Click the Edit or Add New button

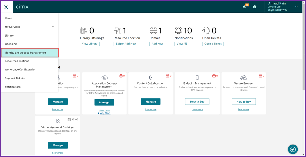click(126, 44)
